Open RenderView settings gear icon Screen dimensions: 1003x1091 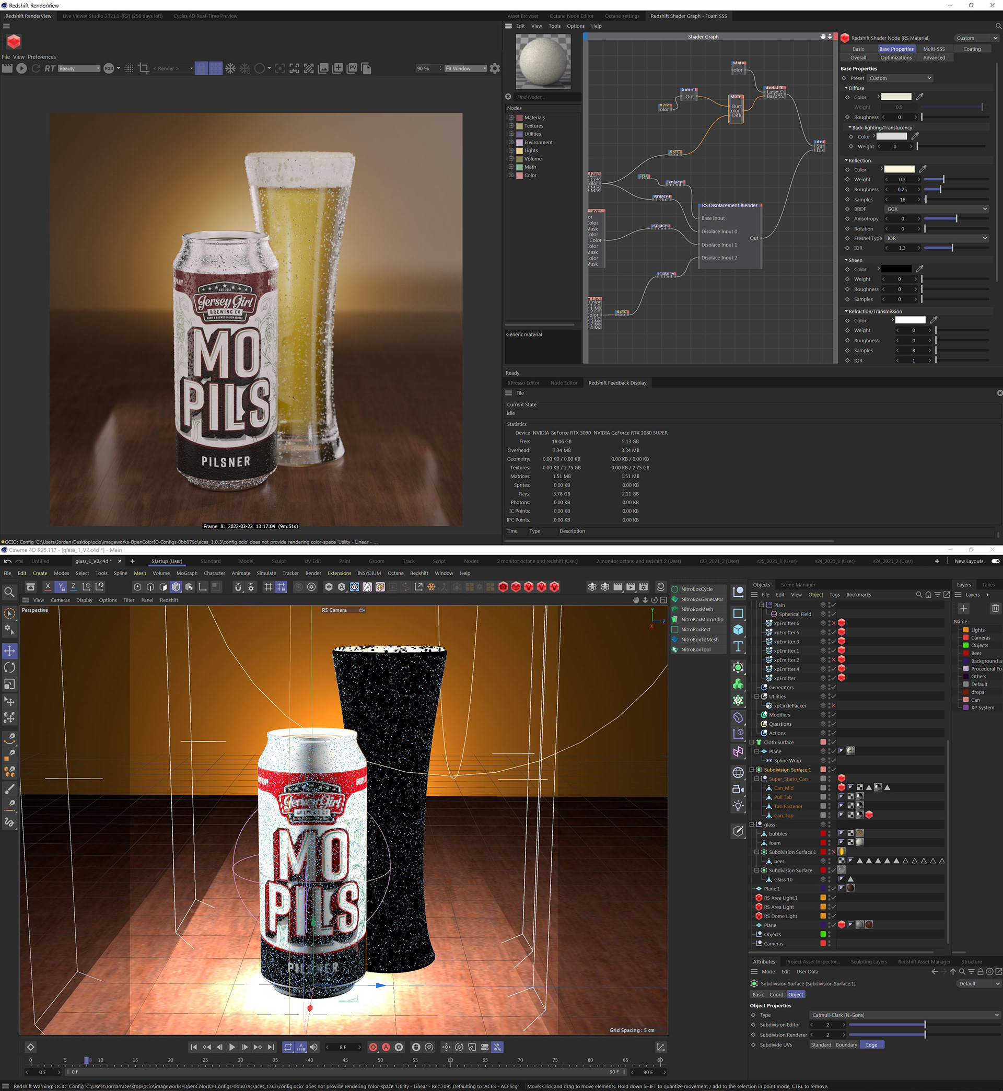pos(494,68)
